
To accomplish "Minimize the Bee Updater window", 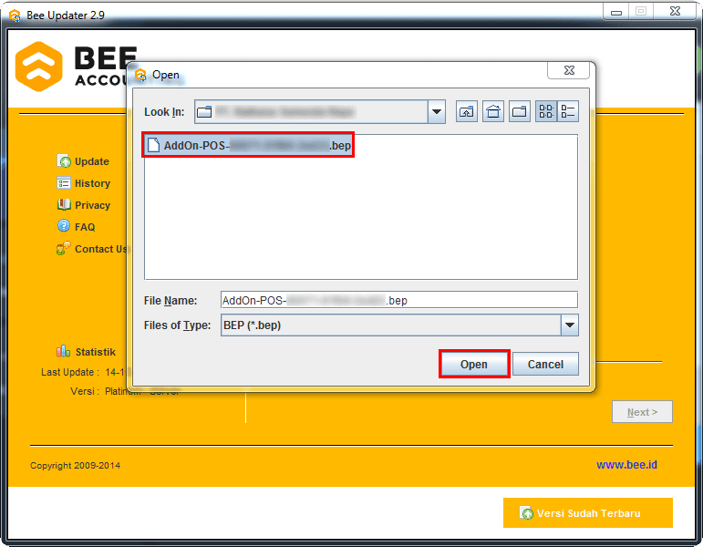I will pyautogui.click(x=616, y=12).
